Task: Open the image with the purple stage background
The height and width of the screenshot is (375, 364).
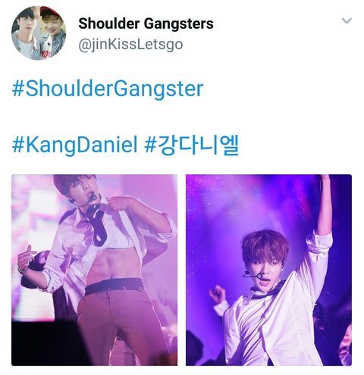Action: click(268, 270)
